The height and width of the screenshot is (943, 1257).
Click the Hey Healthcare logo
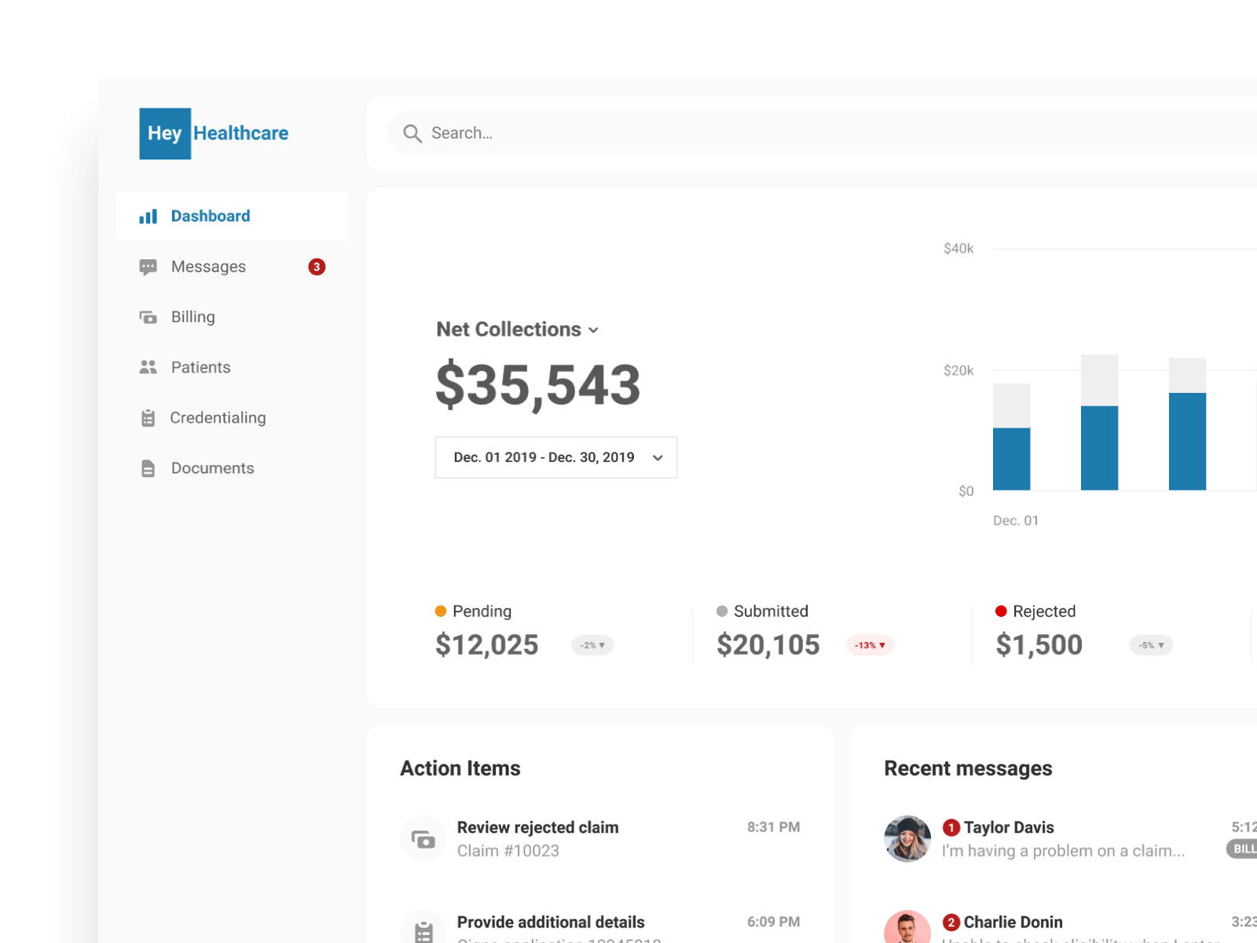click(x=214, y=133)
